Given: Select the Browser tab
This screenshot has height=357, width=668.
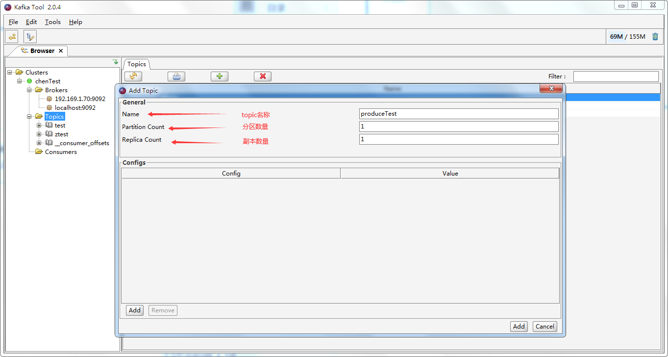Looking at the screenshot, I should [x=42, y=51].
